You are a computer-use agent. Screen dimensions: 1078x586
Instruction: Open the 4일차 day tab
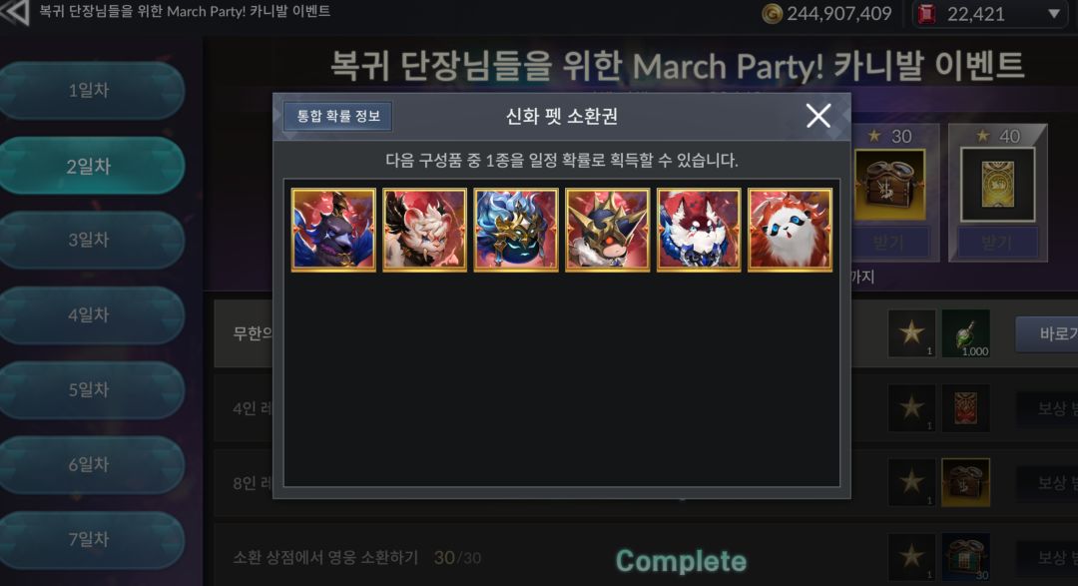[91, 315]
